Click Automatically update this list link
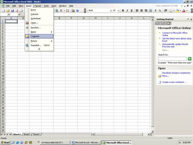This screenshot has height=145, width=193. 175,45
